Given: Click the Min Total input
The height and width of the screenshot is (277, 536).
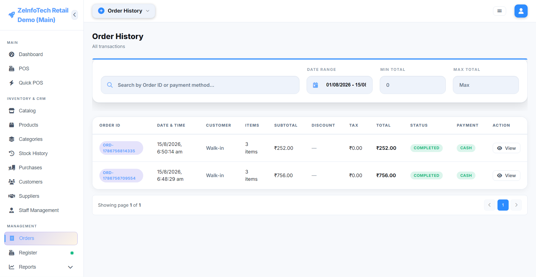Looking at the screenshot, I should click(x=413, y=85).
